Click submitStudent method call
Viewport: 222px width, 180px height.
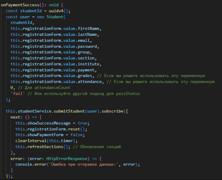click(69, 111)
